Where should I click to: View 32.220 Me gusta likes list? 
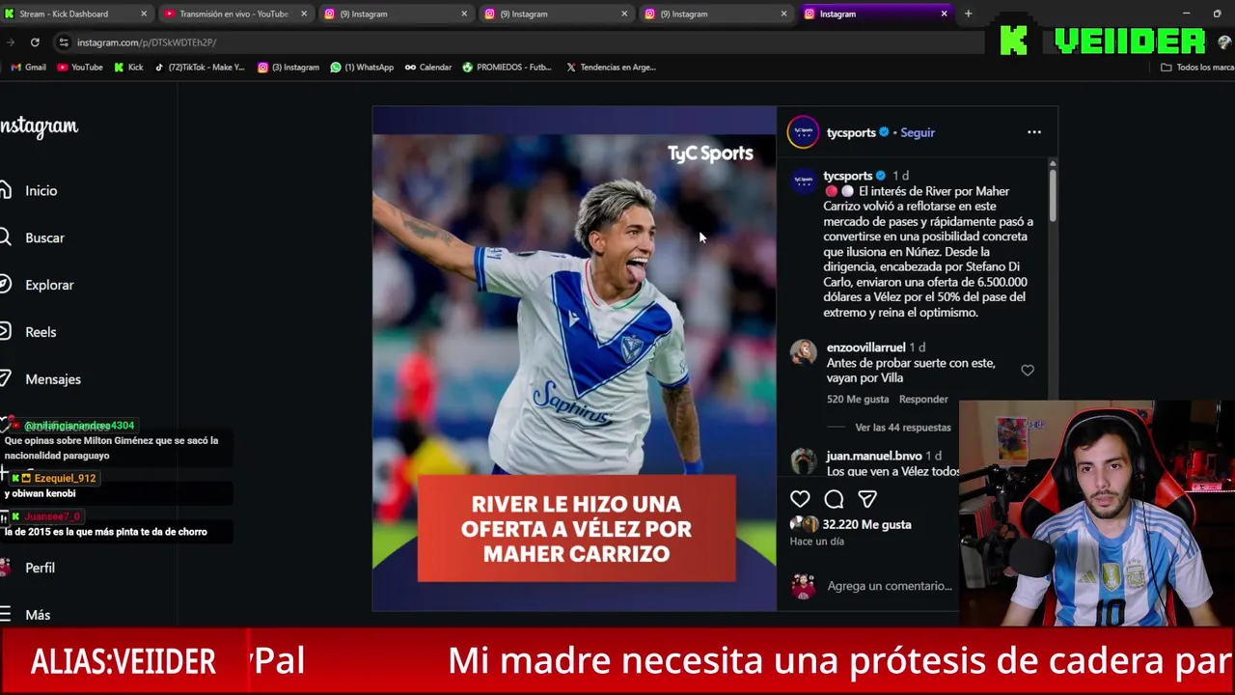click(866, 524)
